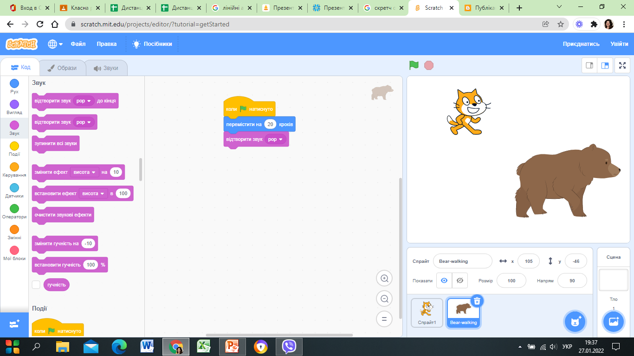Edit the sprite y coordinate field

click(576, 261)
